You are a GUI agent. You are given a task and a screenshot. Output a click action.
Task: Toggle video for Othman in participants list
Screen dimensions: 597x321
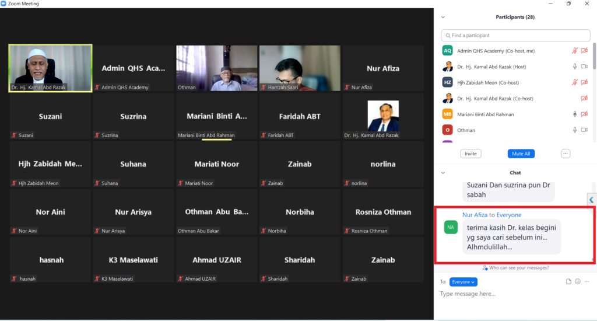584,130
